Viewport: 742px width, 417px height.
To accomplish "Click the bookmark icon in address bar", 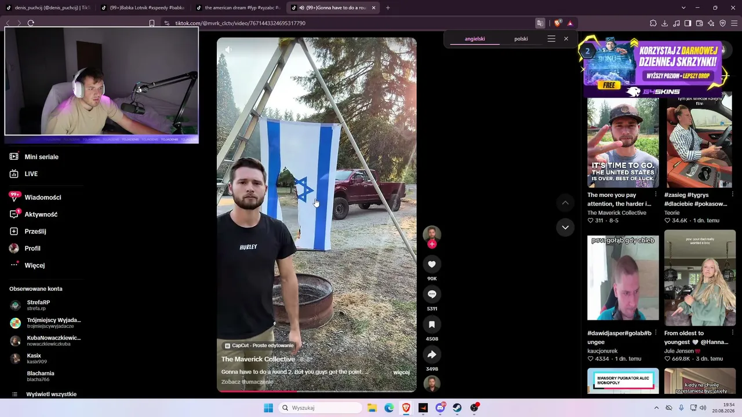I will (x=152, y=23).
